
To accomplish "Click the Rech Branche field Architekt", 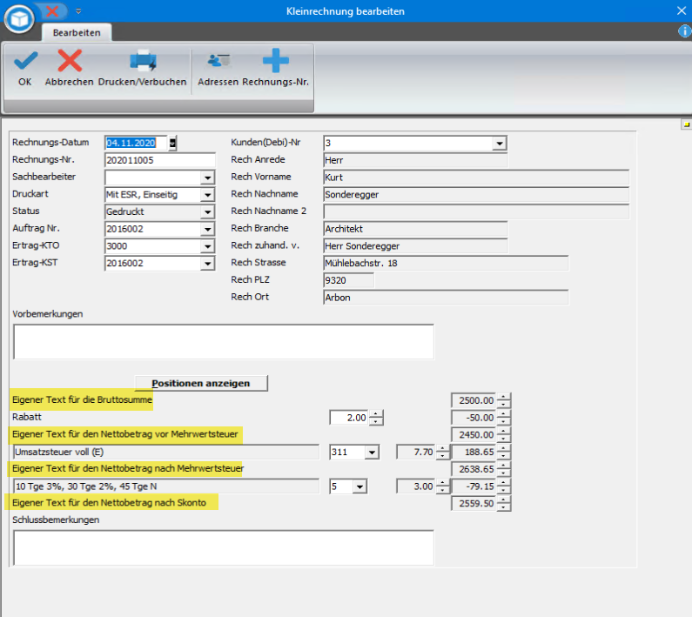I will (415, 229).
